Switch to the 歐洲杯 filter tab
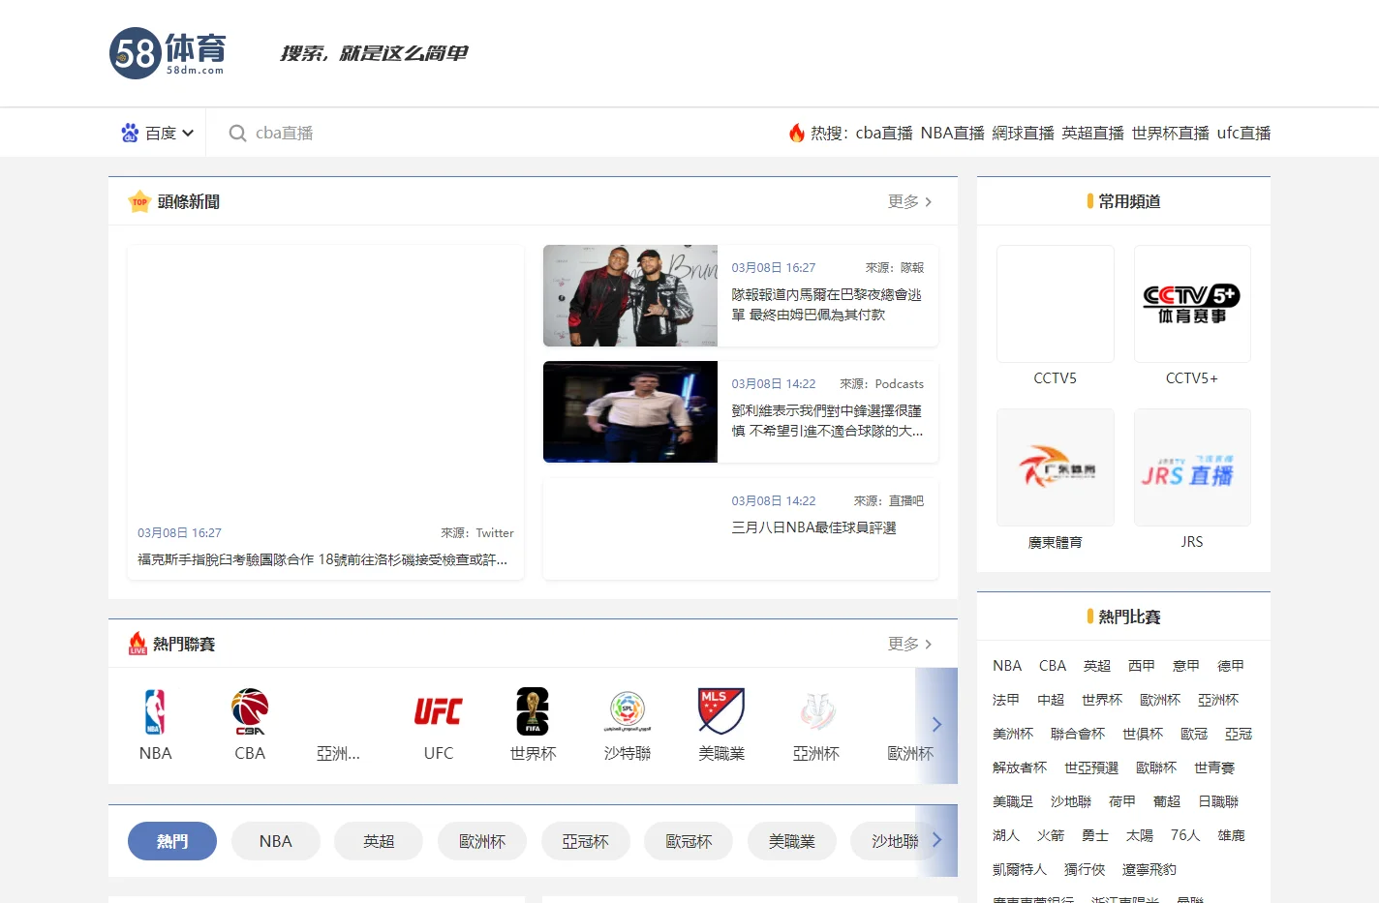This screenshot has height=903, width=1379. click(x=482, y=841)
